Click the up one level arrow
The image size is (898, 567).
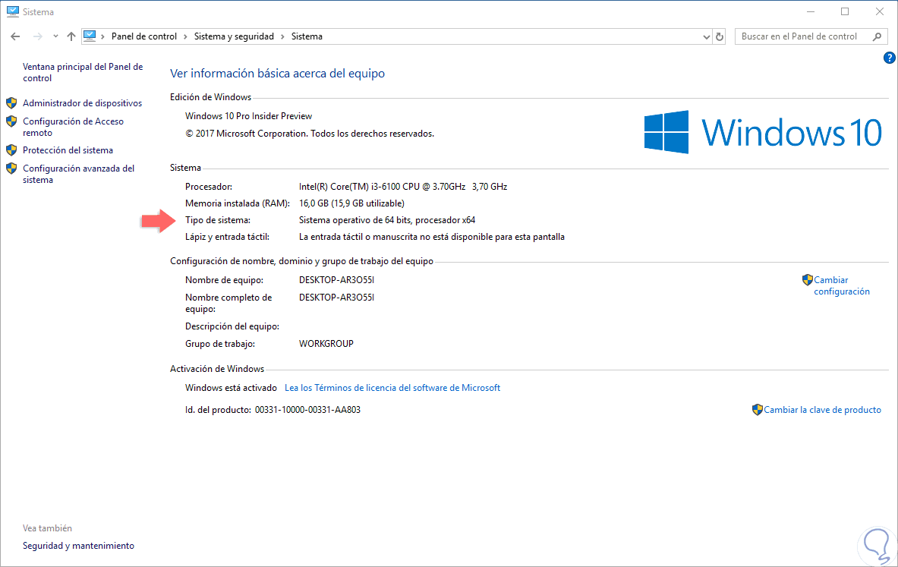pyautogui.click(x=71, y=36)
